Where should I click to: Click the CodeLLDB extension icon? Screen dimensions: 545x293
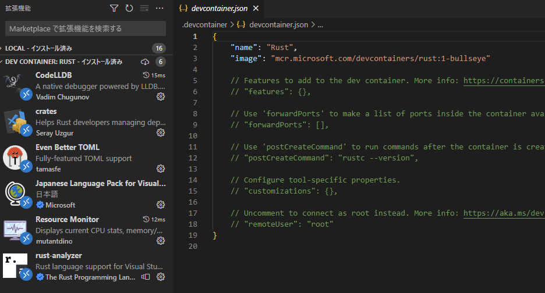point(15,85)
